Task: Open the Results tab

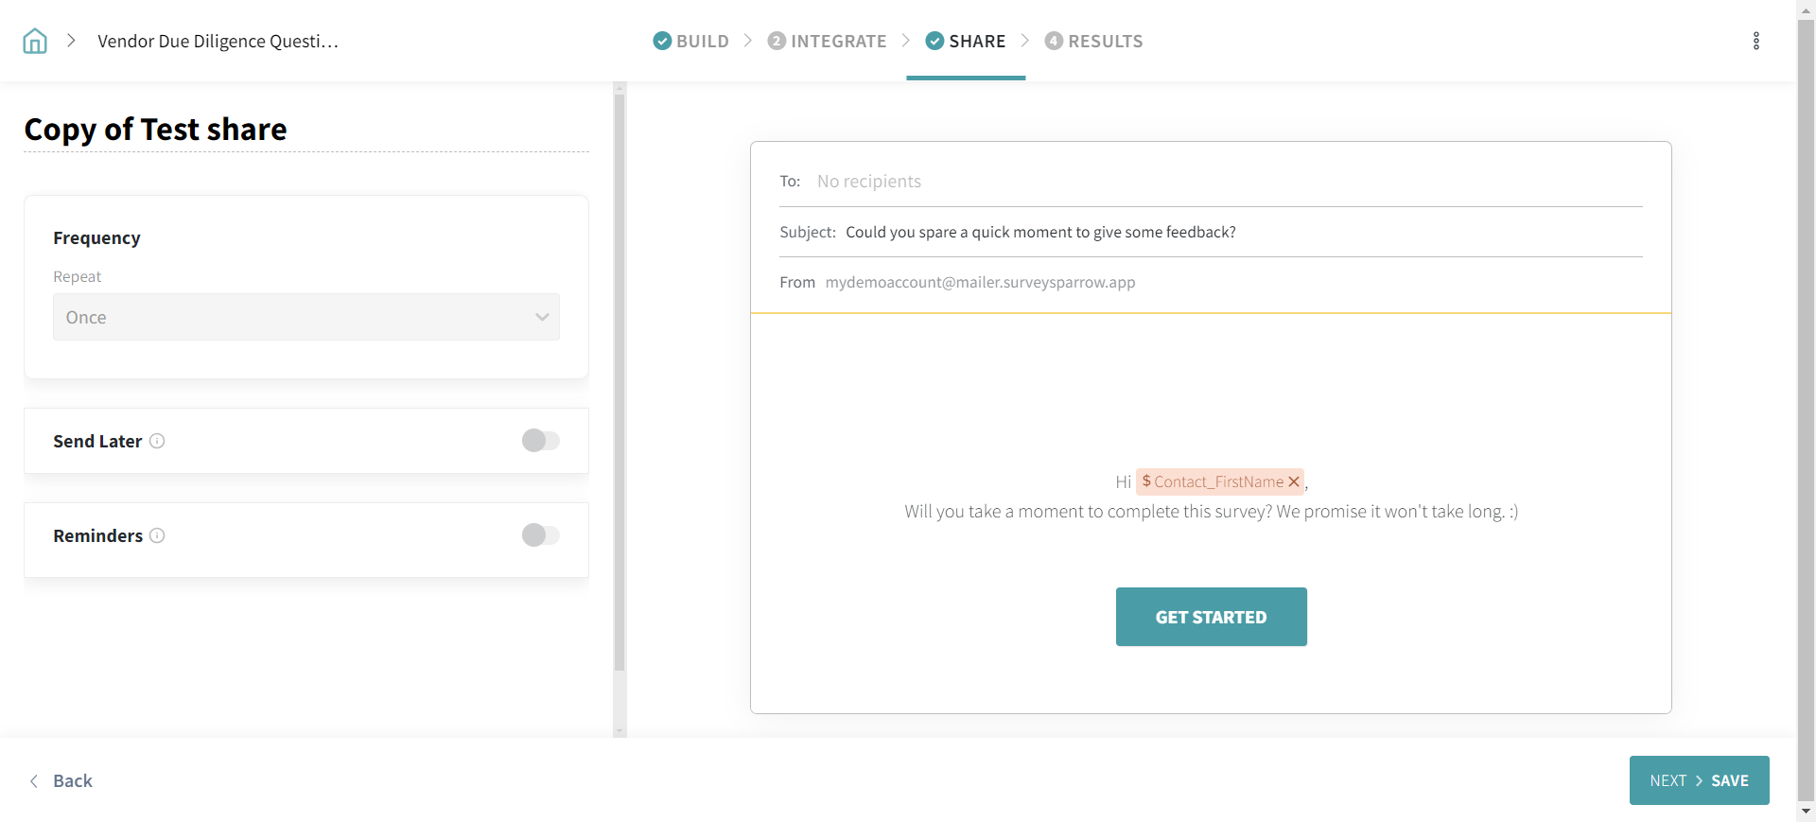Action: click(x=1104, y=41)
